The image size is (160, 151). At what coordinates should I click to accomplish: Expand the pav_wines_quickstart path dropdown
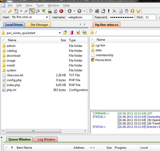click(60, 33)
